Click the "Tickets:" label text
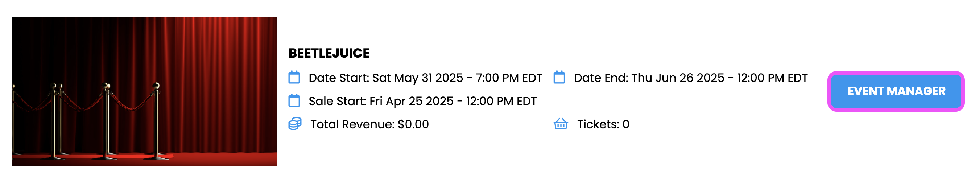Screen dimensions: 979x182 pos(598,124)
